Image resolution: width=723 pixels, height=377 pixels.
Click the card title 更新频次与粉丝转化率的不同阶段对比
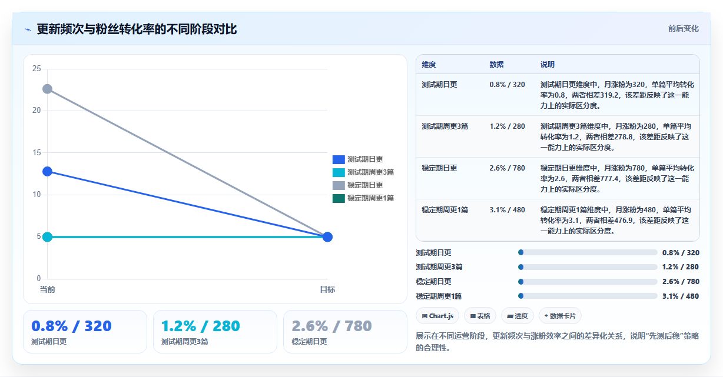[137, 29]
